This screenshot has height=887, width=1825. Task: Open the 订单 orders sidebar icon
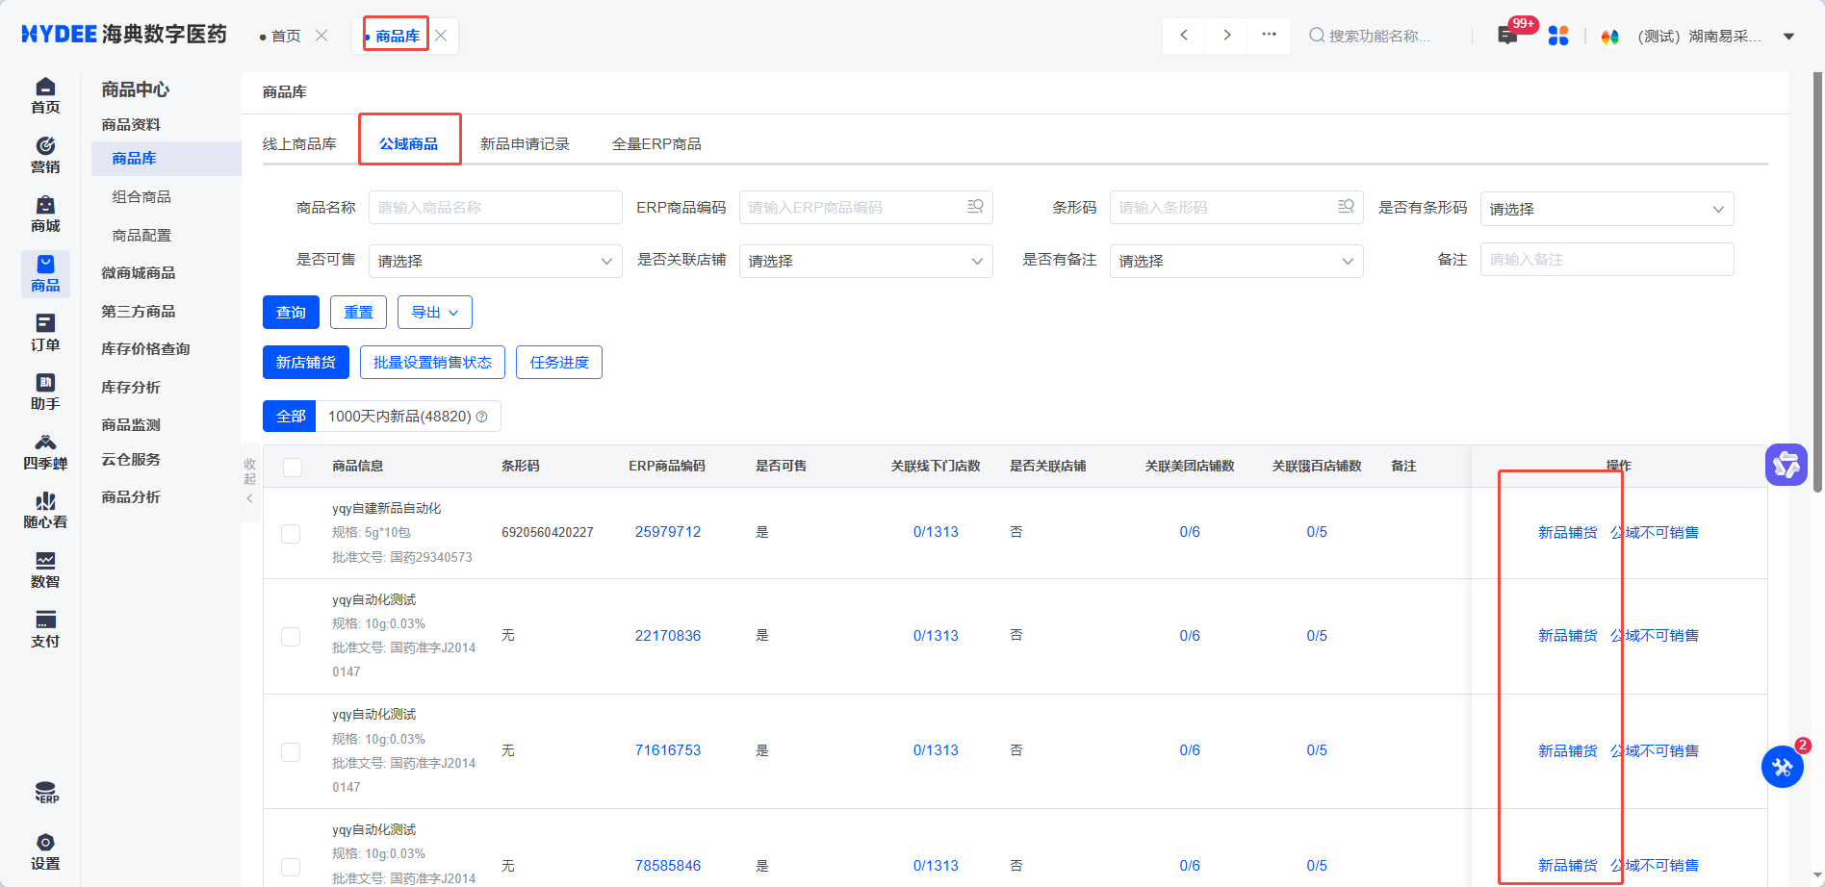[x=45, y=333]
